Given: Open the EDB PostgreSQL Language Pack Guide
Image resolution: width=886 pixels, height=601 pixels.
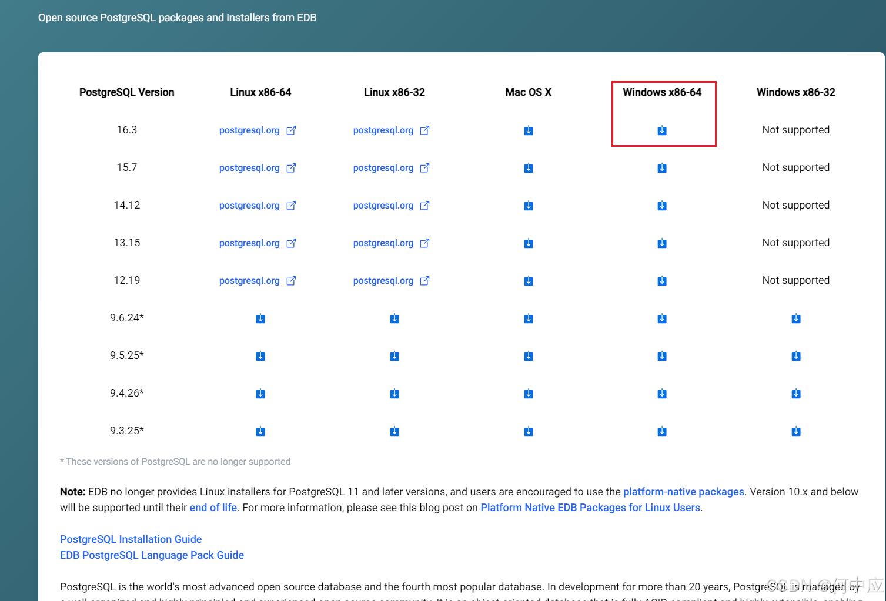Looking at the screenshot, I should point(152,555).
